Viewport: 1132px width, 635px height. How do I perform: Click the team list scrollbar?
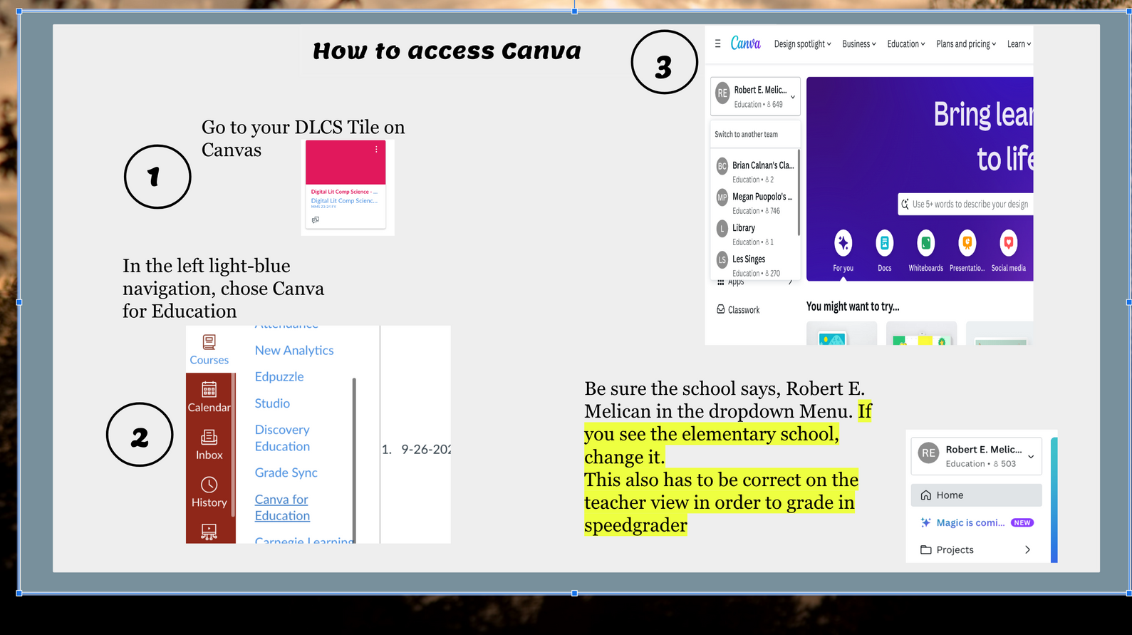coord(799,192)
